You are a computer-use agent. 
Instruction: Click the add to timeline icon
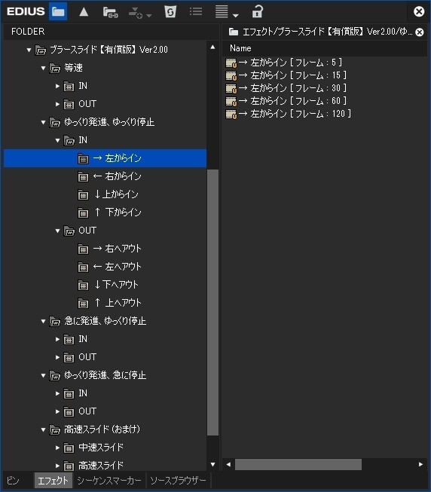[136, 13]
